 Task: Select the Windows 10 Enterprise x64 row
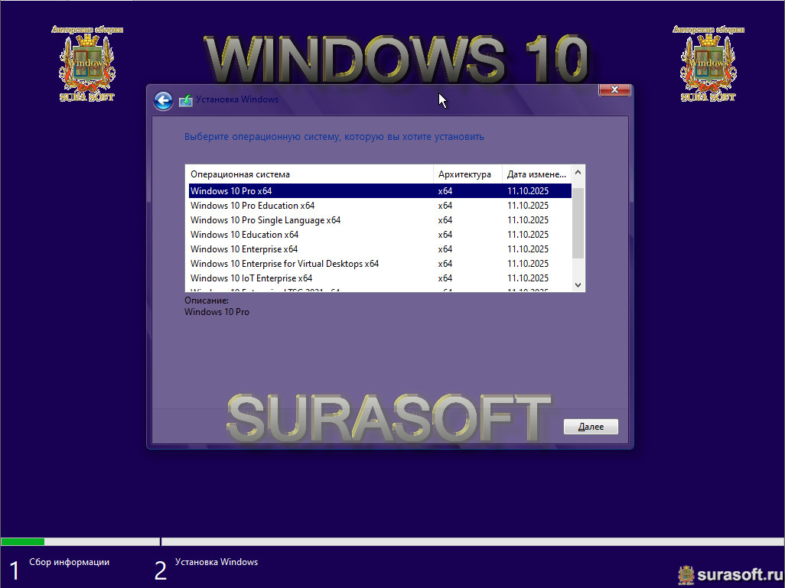point(244,249)
